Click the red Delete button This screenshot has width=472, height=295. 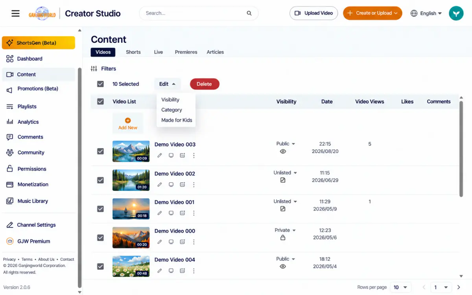tap(205, 84)
